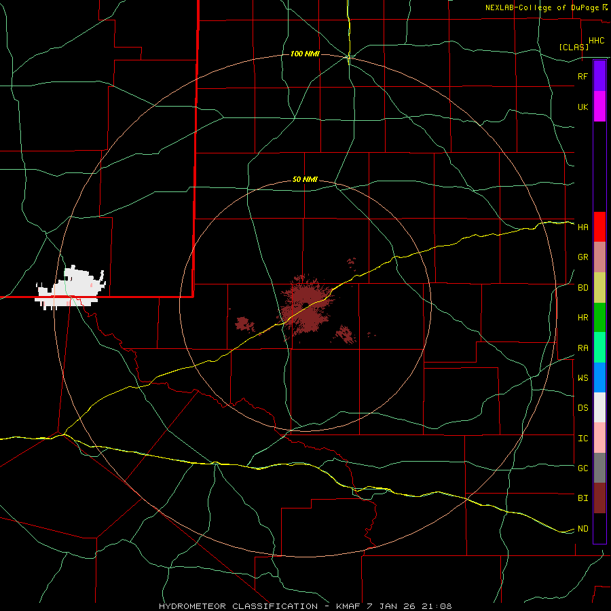Click the Hydrometeor Classification KMAF title caption

point(305,606)
